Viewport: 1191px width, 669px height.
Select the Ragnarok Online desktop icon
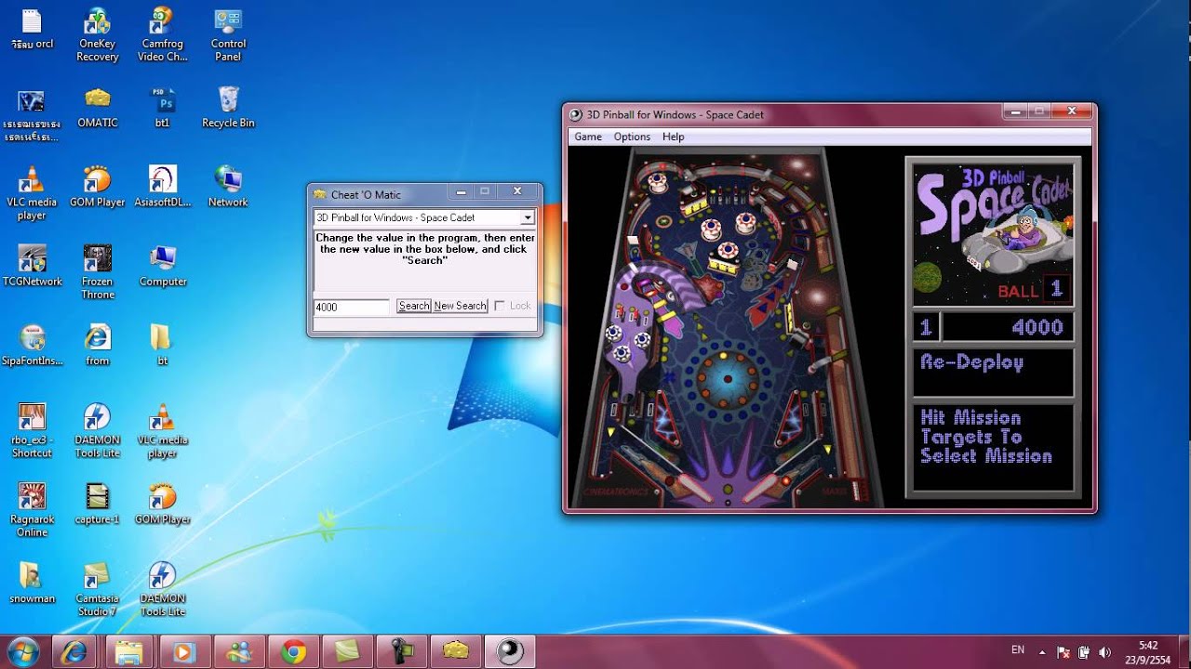coord(33,509)
